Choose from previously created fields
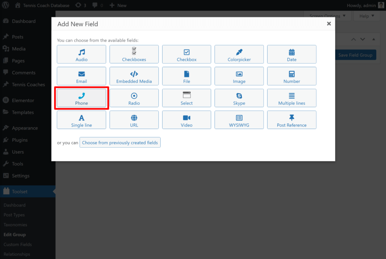 point(120,143)
